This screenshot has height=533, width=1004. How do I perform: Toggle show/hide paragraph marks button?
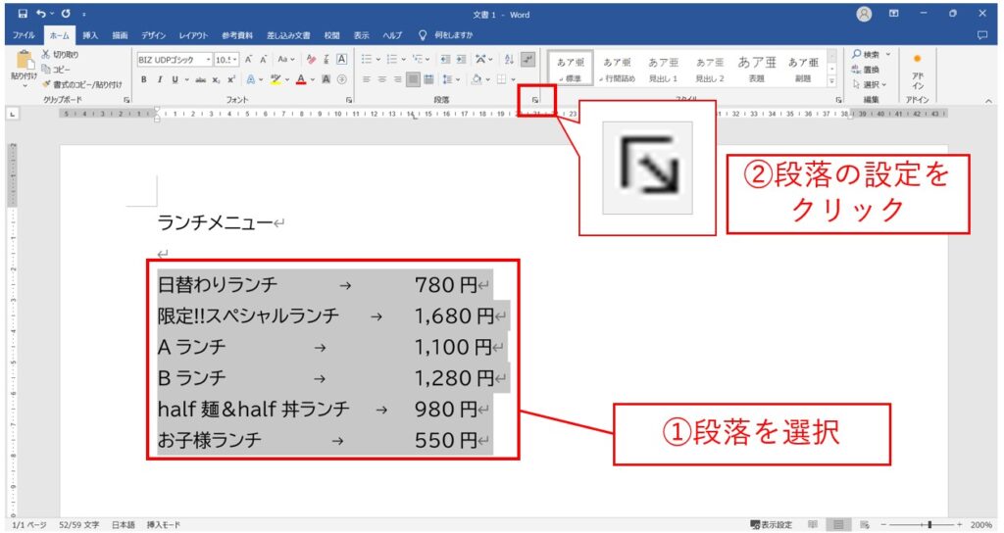coord(528,59)
